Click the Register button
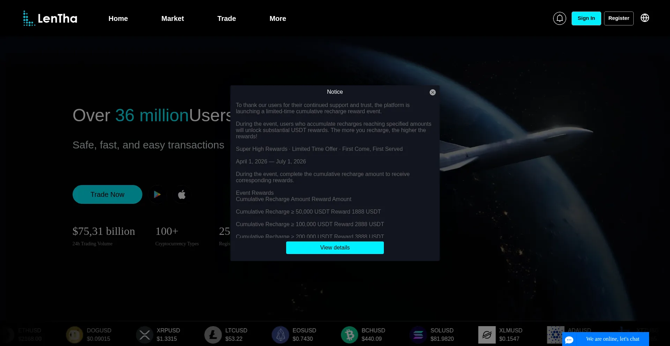This screenshot has width=670, height=346. (619, 18)
